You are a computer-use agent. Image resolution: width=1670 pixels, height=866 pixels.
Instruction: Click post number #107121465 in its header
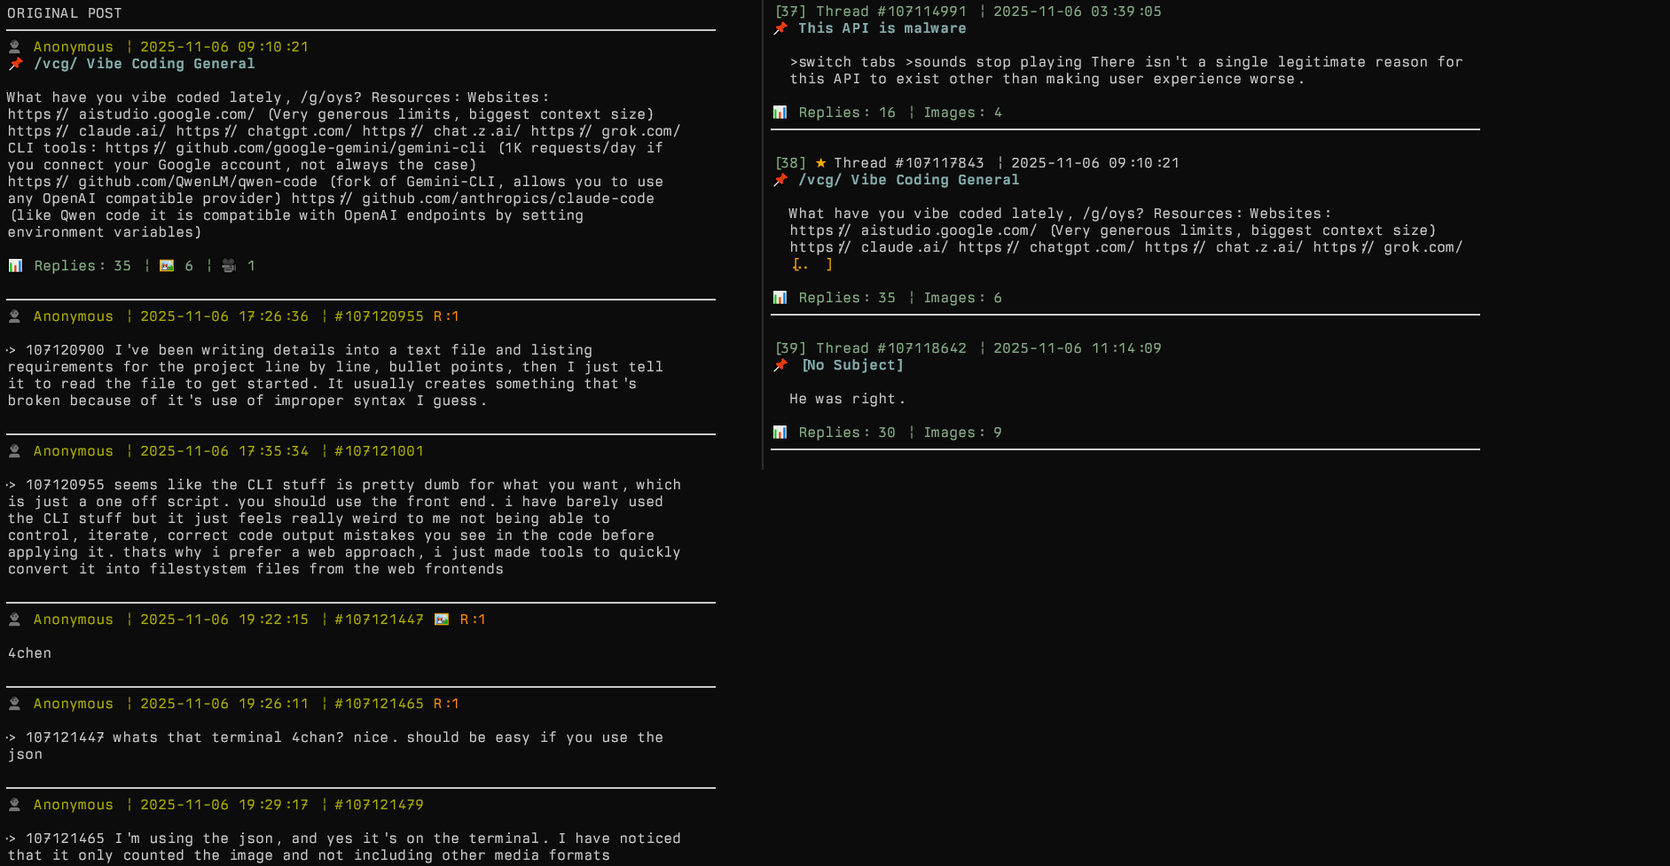tap(380, 704)
